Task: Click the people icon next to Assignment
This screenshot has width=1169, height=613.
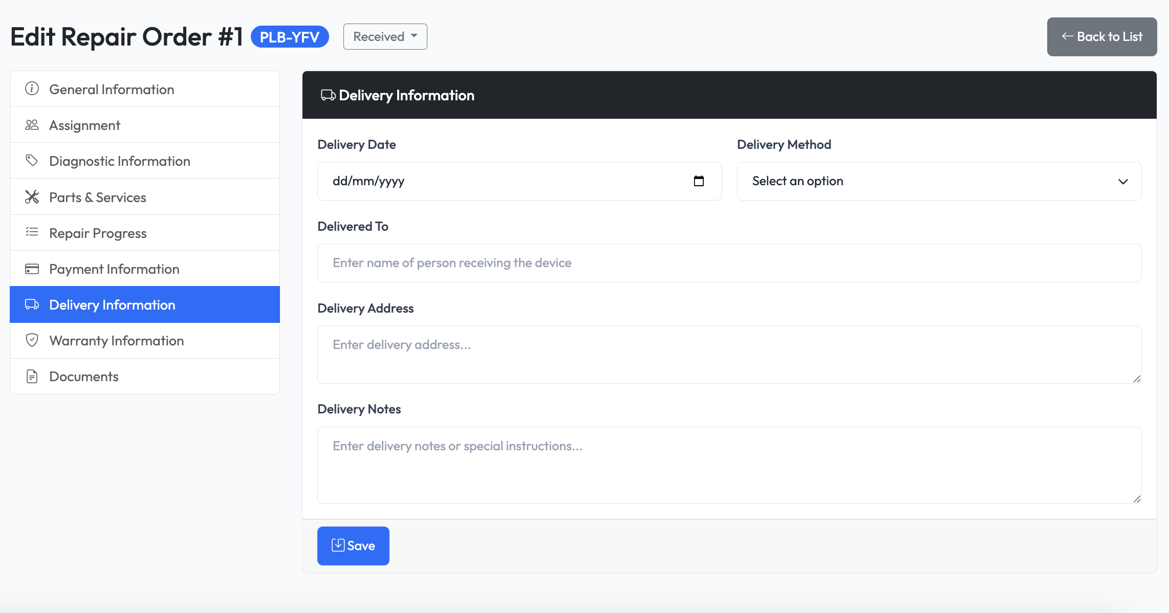Action: 32,124
